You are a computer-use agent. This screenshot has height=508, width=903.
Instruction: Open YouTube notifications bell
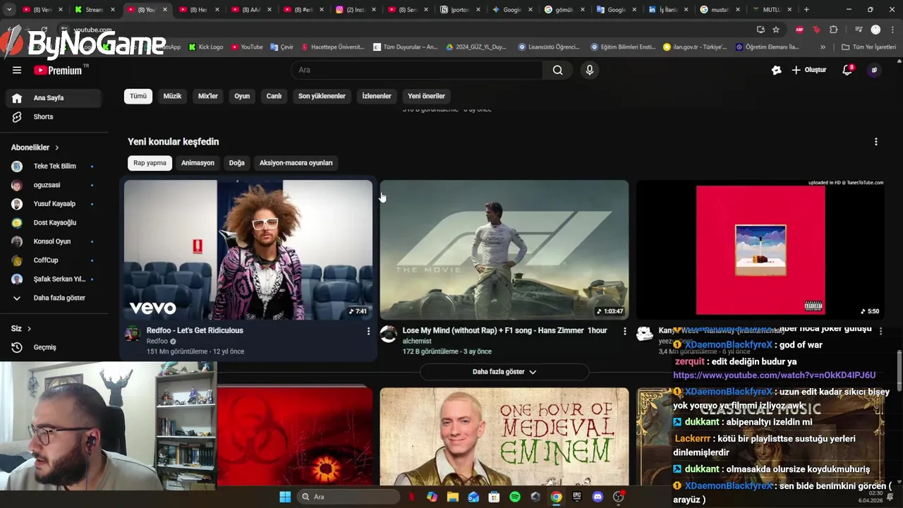click(x=847, y=70)
